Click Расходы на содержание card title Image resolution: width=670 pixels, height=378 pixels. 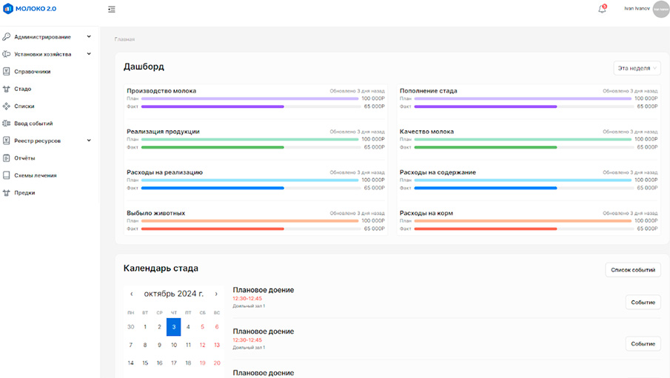(438, 172)
